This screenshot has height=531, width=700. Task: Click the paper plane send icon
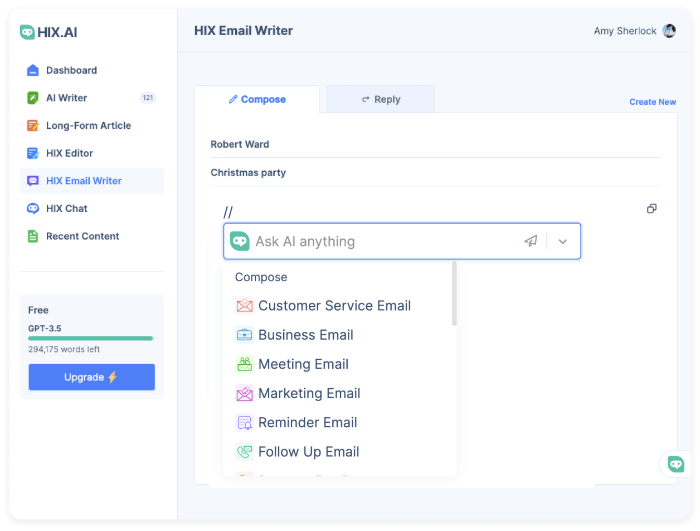coord(531,241)
